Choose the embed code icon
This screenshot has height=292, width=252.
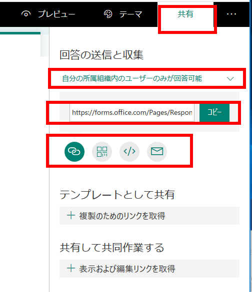click(x=129, y=152)
